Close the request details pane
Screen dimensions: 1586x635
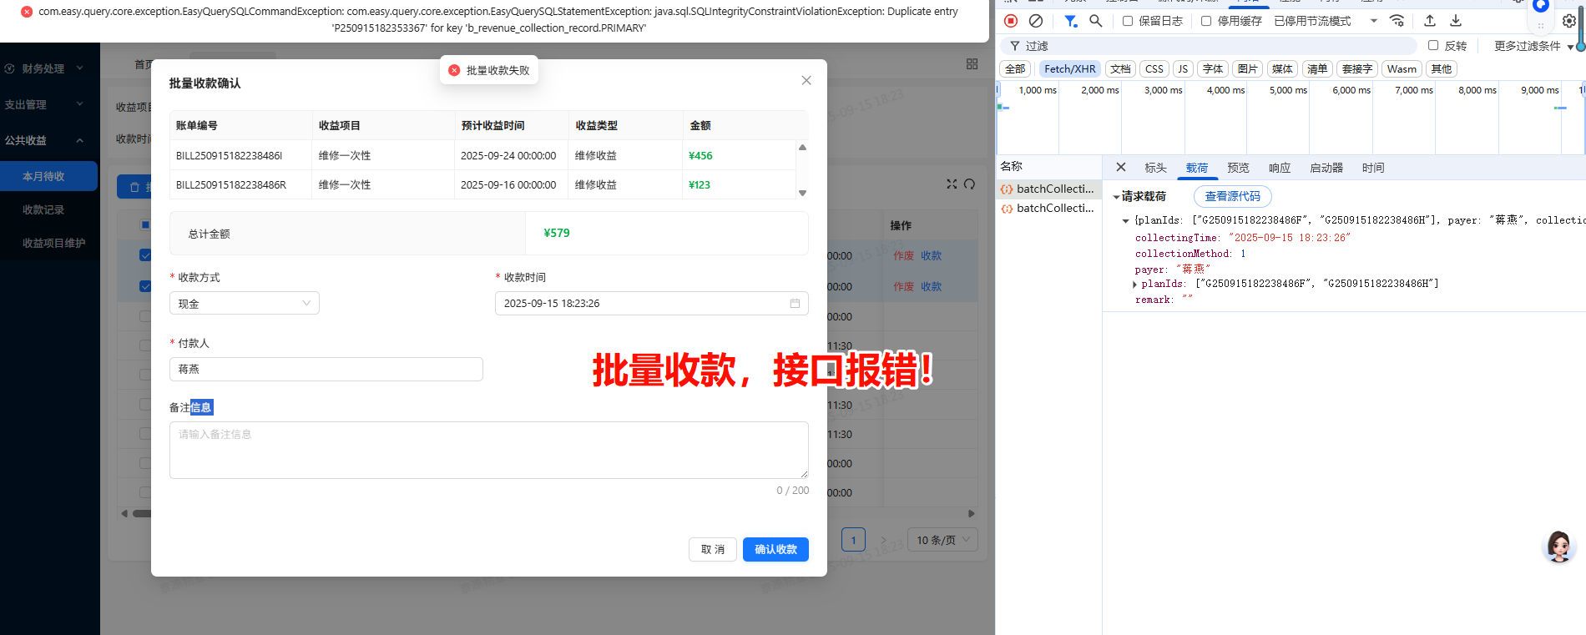[1121, 168]
